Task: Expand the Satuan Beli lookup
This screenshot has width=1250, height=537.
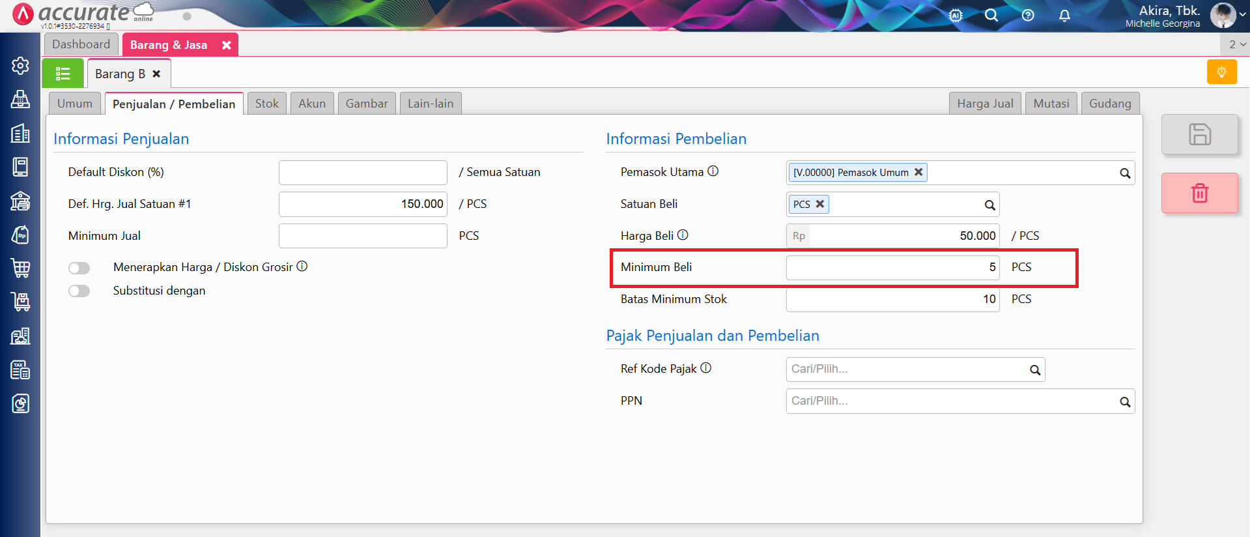Action: pos(989,205)
